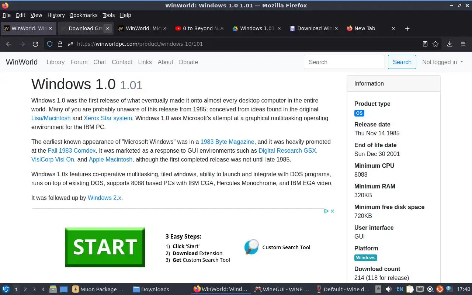This screenshot has width=472, height=295.
Task: Open the tracking protection shield icon
Action: [50, 44]
